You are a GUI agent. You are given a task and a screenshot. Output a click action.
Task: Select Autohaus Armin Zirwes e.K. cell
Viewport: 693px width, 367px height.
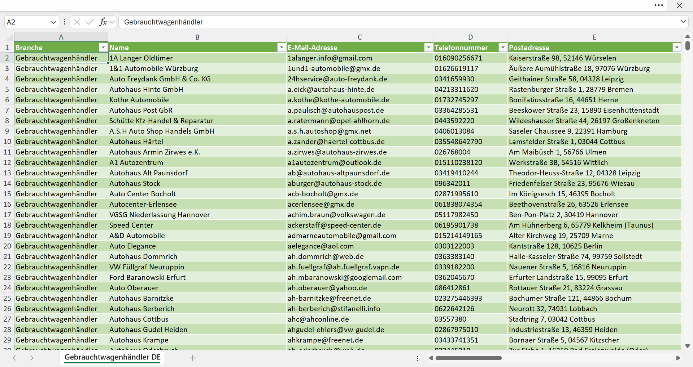click(x=197, y=152)
